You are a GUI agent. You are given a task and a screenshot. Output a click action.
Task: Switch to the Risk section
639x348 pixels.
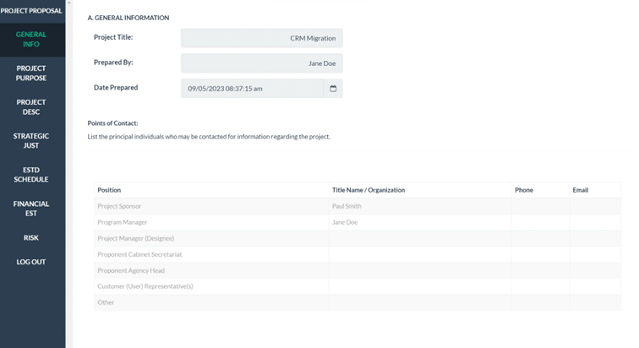coord(31,238)
